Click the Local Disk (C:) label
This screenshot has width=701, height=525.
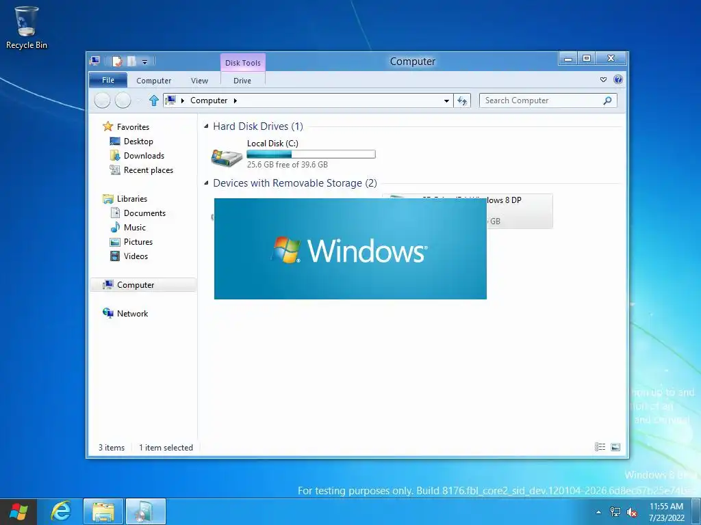(272, 144)
